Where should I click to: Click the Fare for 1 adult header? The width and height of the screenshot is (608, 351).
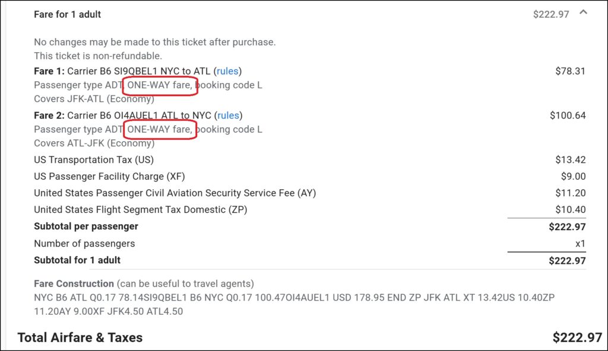pyautogui.click(x=66, y=14)
